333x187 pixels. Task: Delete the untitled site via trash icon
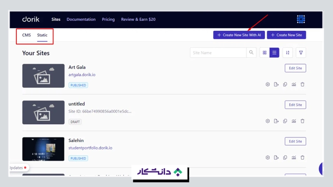coord(303,121)
